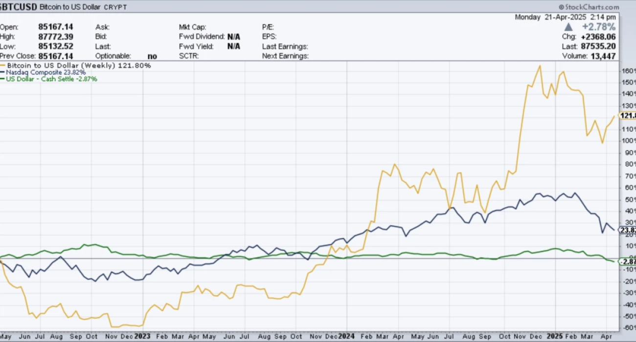Click the 2024 year marker on time axis
636x342 pixels.
coord(347,336)
